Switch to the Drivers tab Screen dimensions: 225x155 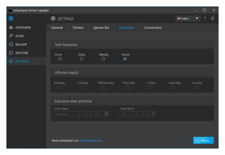[78, 27]
